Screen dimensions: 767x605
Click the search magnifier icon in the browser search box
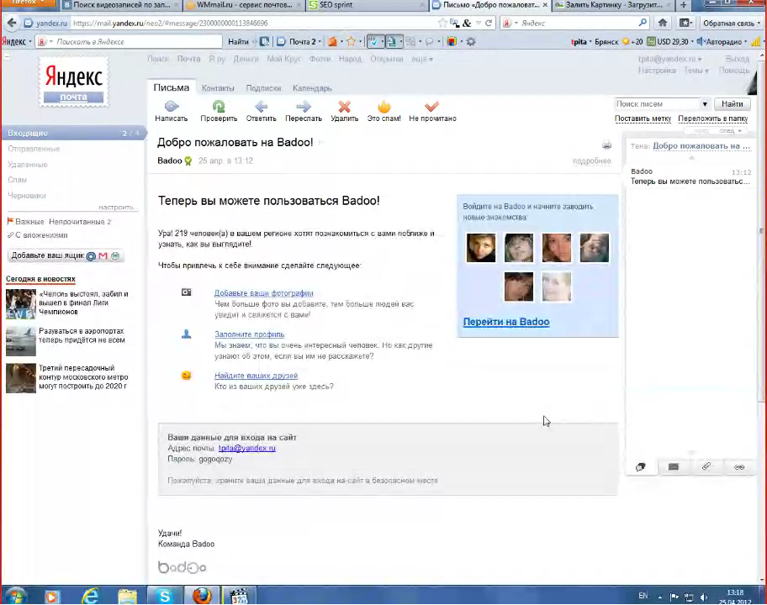tap(643, 23)
